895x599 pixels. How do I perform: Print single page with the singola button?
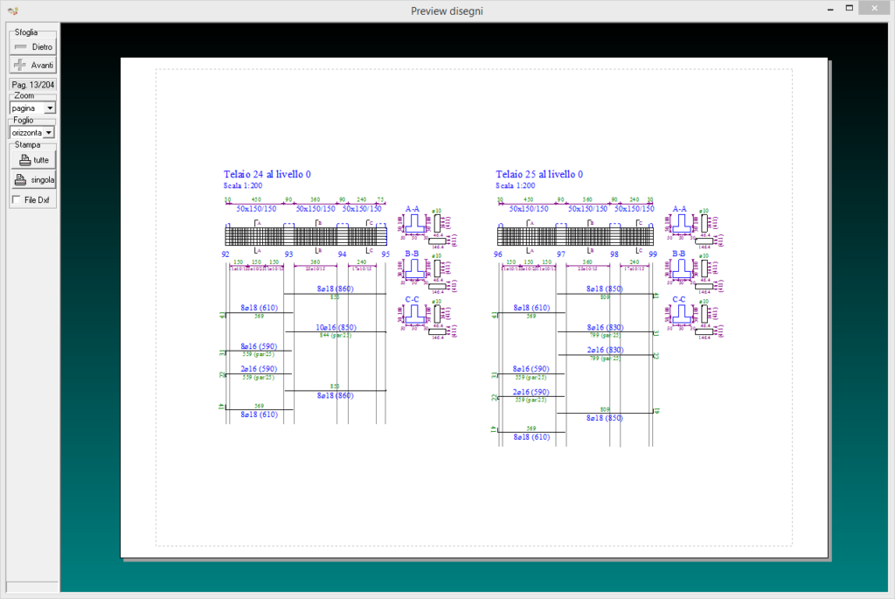pyautogui.click(x=33, y=180)
